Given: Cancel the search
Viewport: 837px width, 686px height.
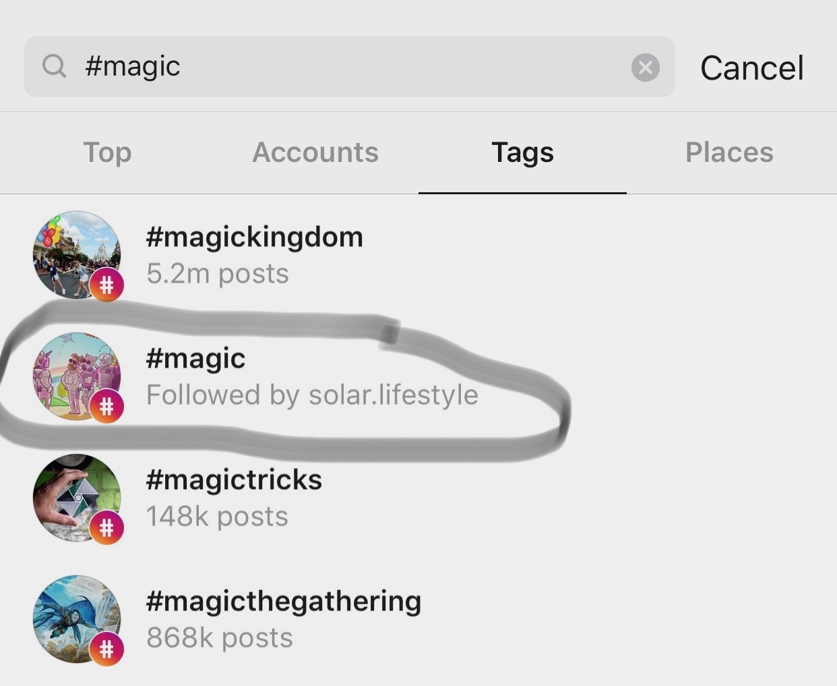Looking at the screenshot, I should (752, 67).
